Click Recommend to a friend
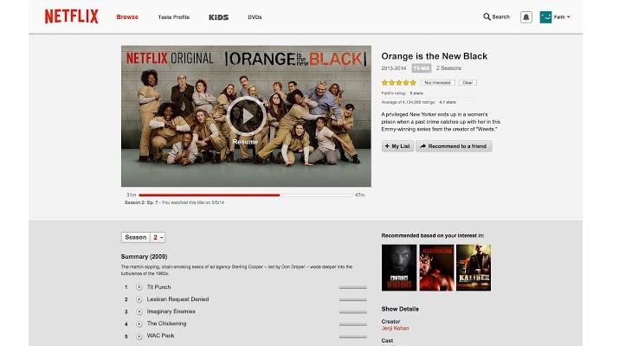This screenshot has height=346, width=632. coord(454,146)
